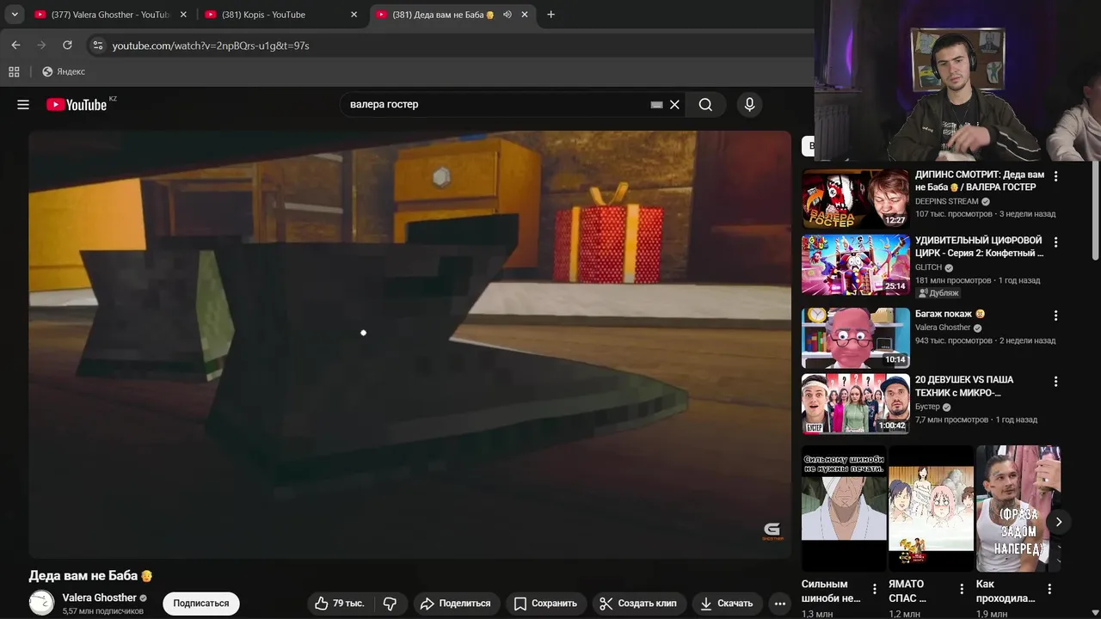The height and width of the screenshot is (619, 1101).
Task: Close the Valera Ghosther tab
Action: (x=183, y=15)
